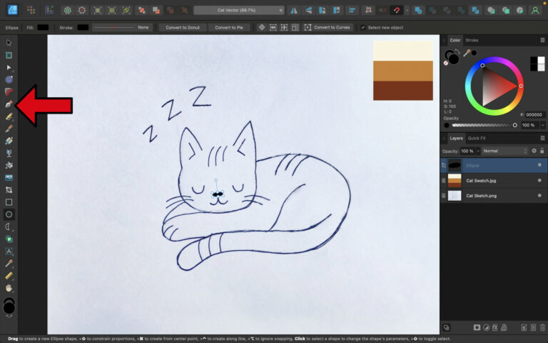Open the stroke width None control
Image resolution: width=548 pixels, height=343 pixels.
(122, 27)
